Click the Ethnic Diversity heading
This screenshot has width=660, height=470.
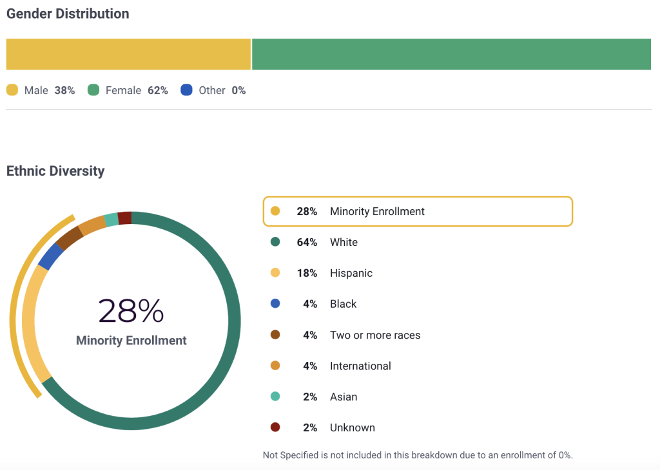coord(55,171)
